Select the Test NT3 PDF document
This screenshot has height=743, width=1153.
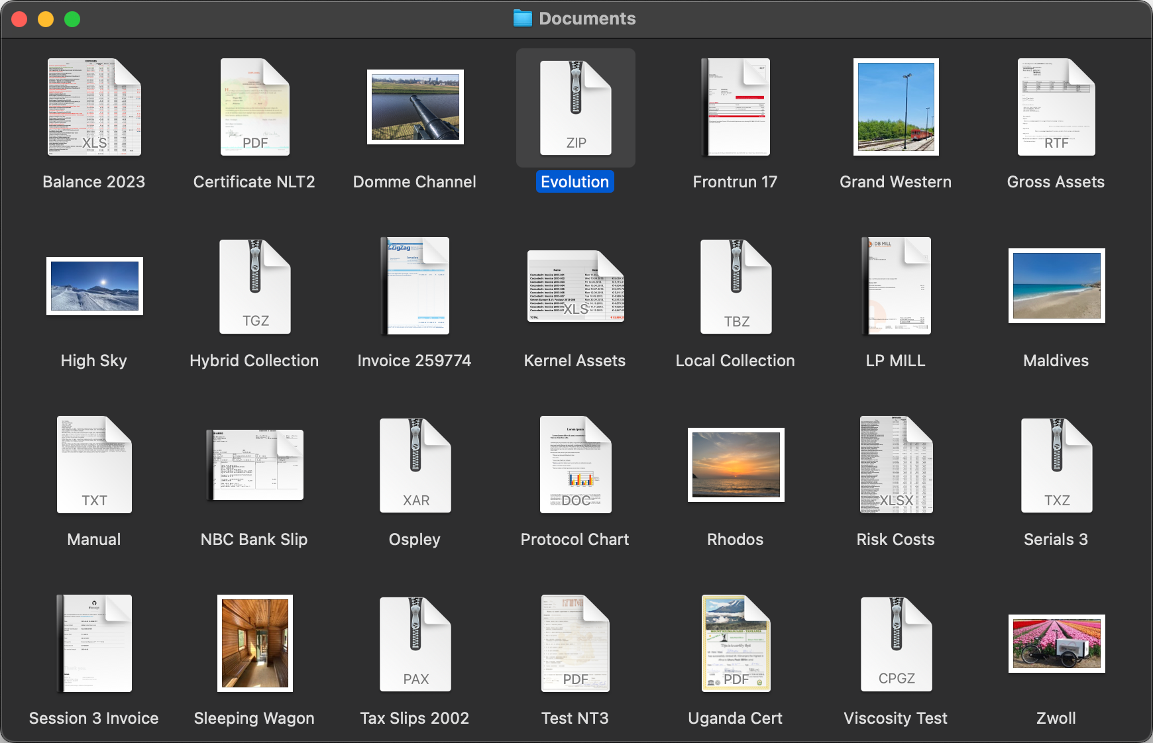pyautogui.click(x=575, y=643)
